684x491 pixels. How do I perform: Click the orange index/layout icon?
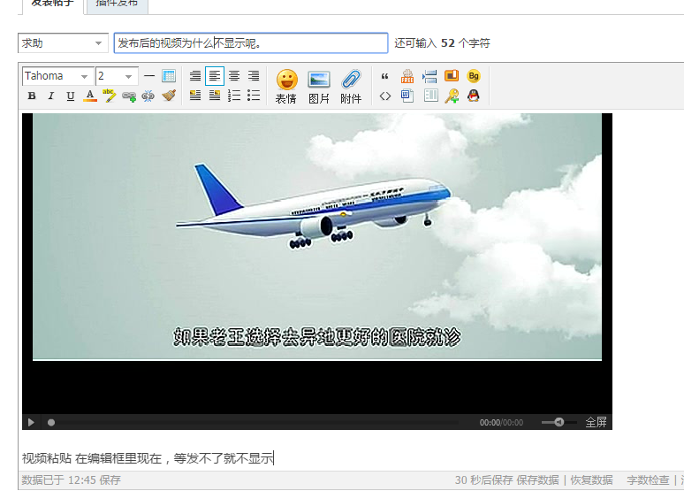pyautogui.click(x=452, y=76)
